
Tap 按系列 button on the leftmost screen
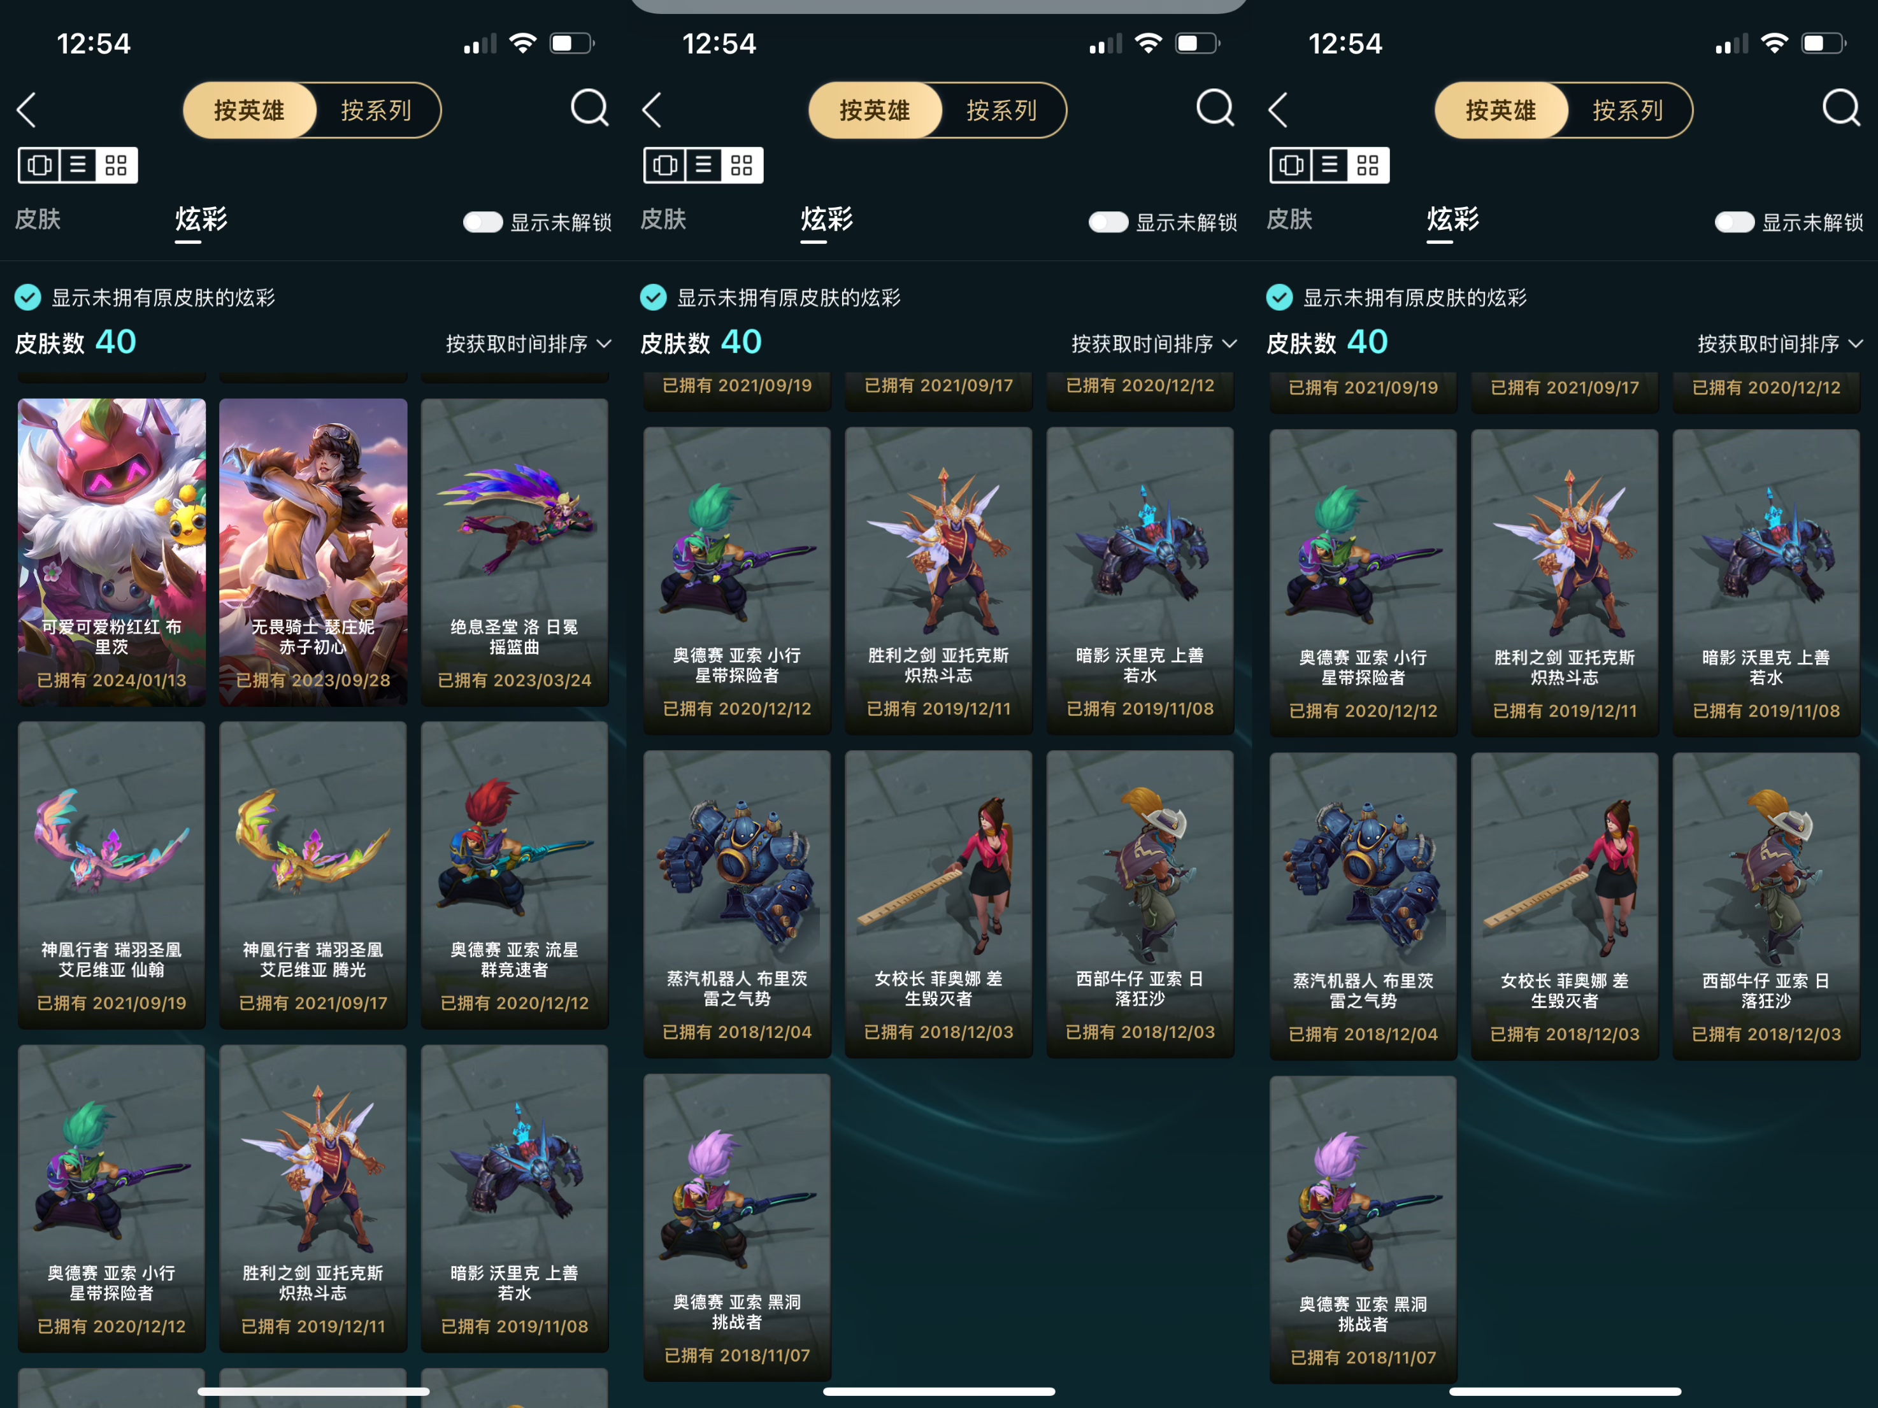(x=376, y=110)
